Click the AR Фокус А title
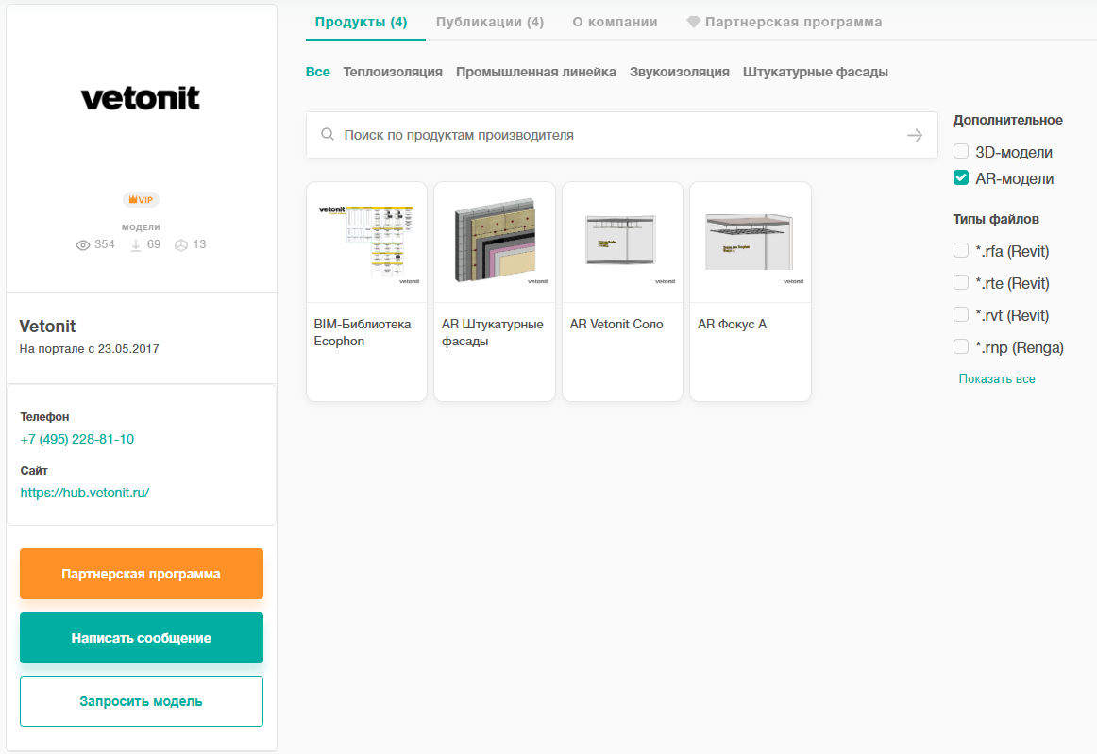1097x754 pixels. pyautogui.click(x=732, y=324)
